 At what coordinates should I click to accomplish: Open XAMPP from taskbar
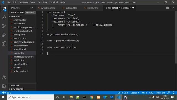click(98, 97)
